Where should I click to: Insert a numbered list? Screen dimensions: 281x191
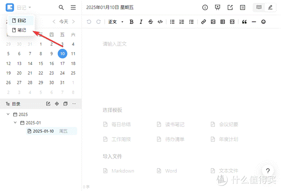[x=182, y=22]
